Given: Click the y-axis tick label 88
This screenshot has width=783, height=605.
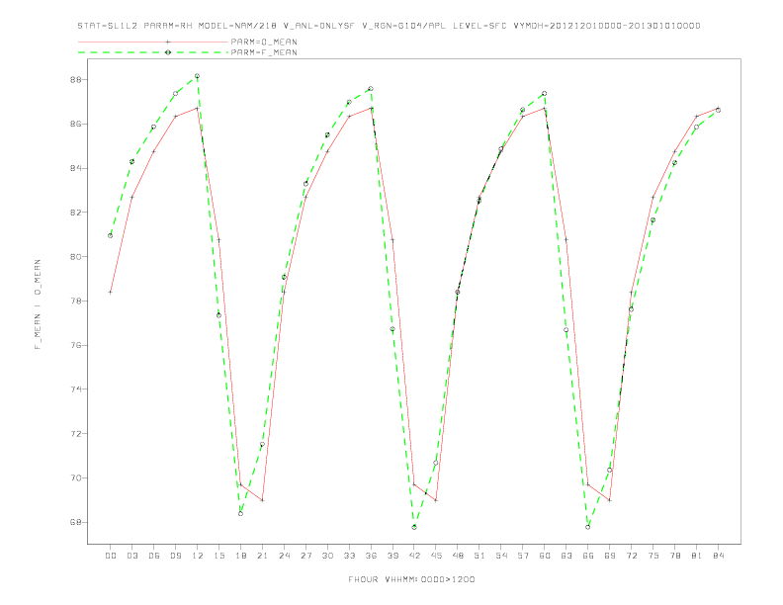Looking at the screenshot, I should [x=75, y=80].
